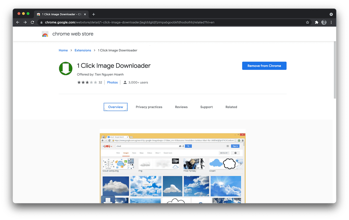
Task: Click the star rating of the extension
Action: [x=87, y=82]
